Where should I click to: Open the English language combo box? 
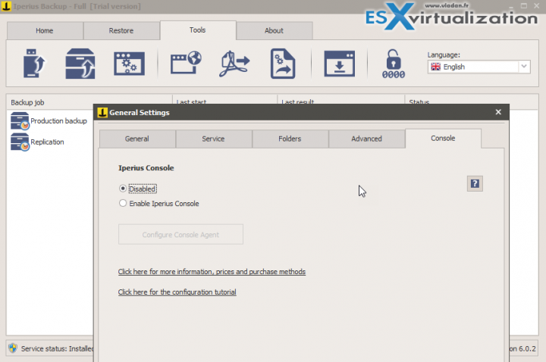click(x=479, y=67)
